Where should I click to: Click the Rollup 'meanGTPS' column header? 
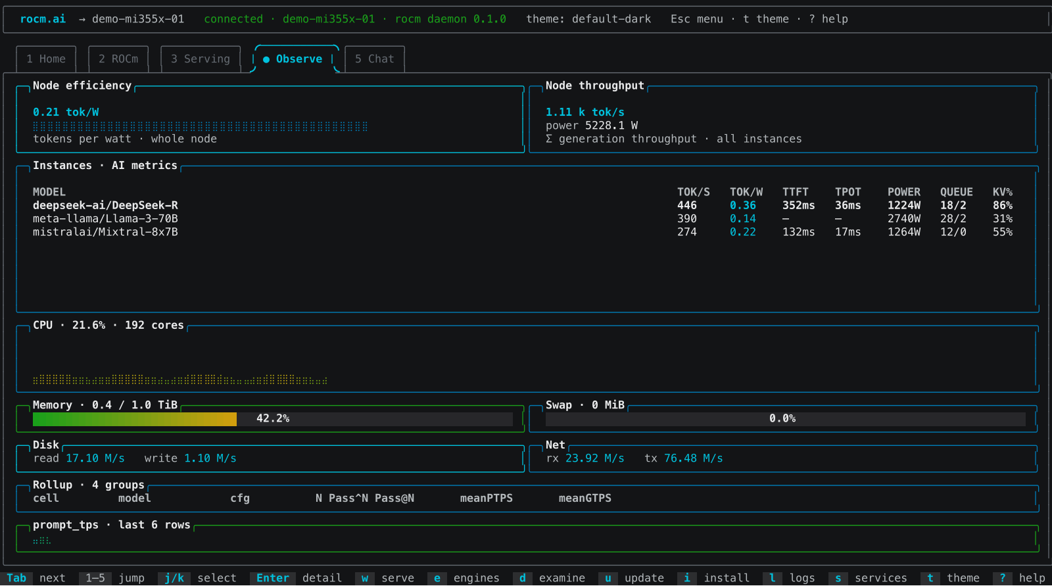pyautogui.click(x=585, y=499)
